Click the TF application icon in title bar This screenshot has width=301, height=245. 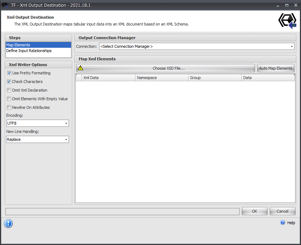(5, 5)
